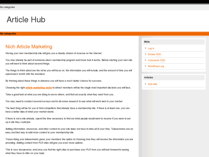209x157 pixels.
Task: Click the paragraph starting 'Transcribing your teleseminars'
Action: (69, 141)
